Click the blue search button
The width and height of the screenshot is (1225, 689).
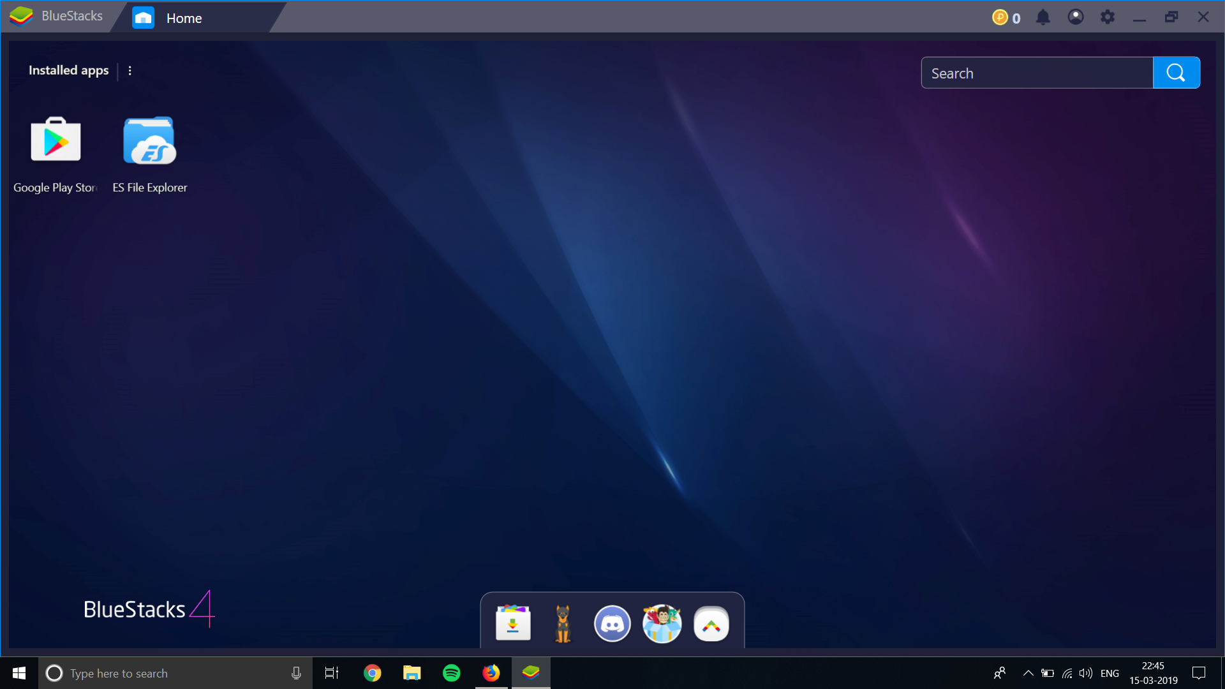pyautogui.click(x=1176, y=73)
